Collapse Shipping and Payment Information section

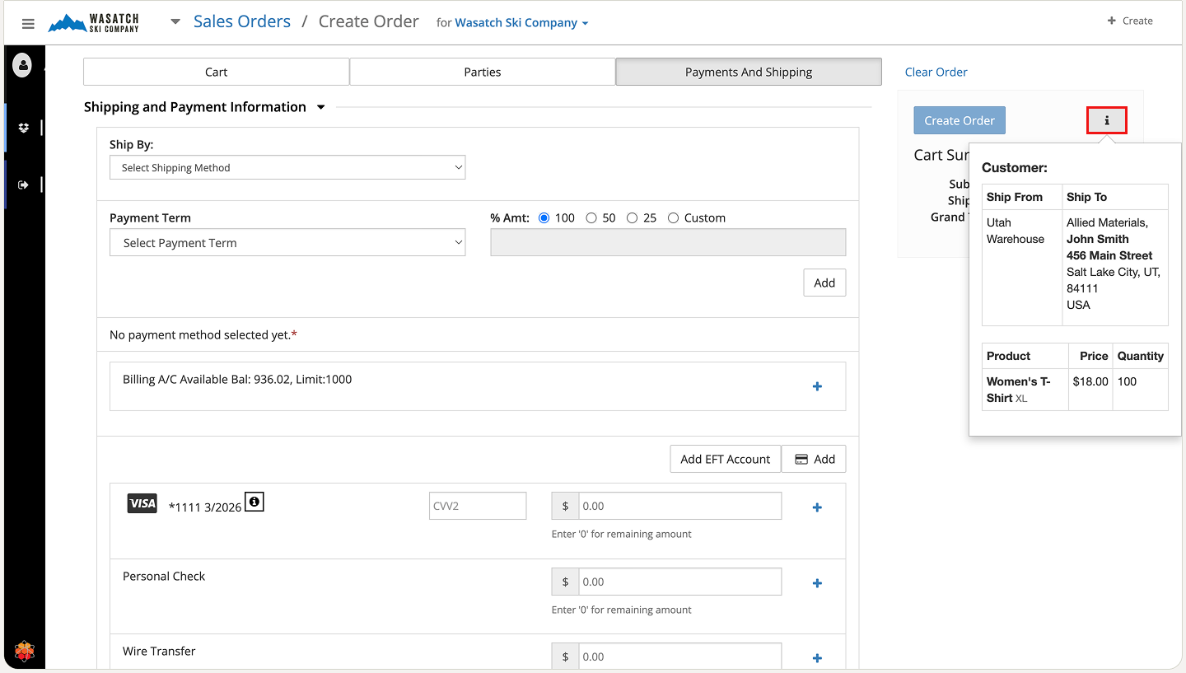coord(321,107)
